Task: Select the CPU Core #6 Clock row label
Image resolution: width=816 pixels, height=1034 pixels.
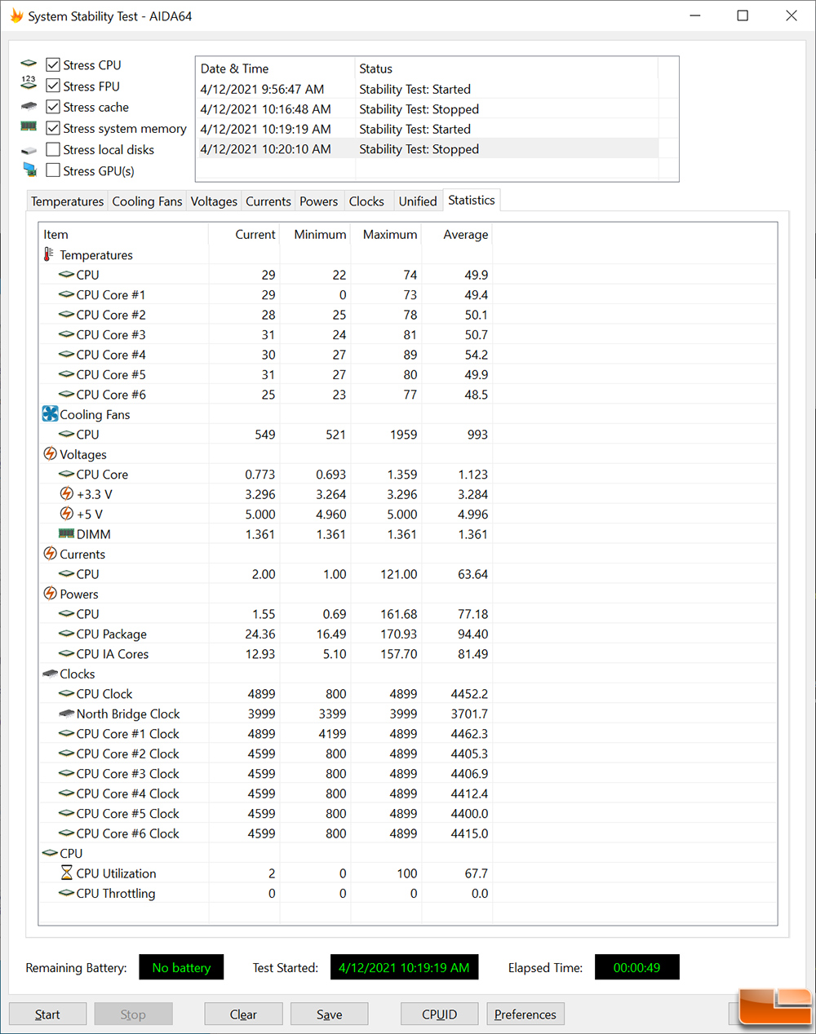Action: coord(128,833)
